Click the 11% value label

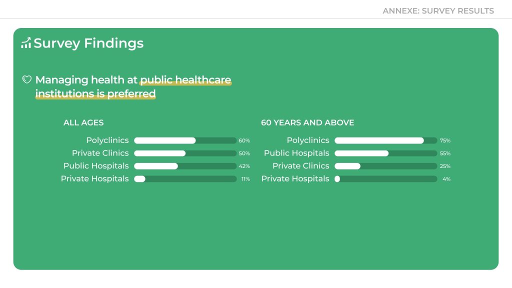(245, 179)
